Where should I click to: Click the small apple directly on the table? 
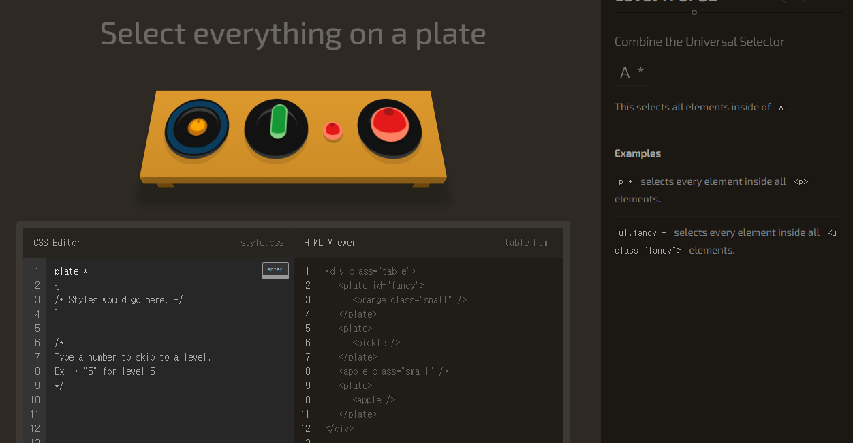click(x=332, y=130)
